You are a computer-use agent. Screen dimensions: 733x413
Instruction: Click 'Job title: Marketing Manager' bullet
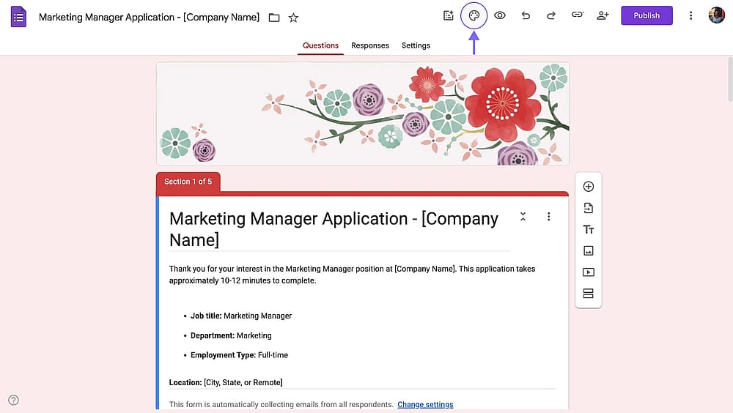click(x=240, y=316)
